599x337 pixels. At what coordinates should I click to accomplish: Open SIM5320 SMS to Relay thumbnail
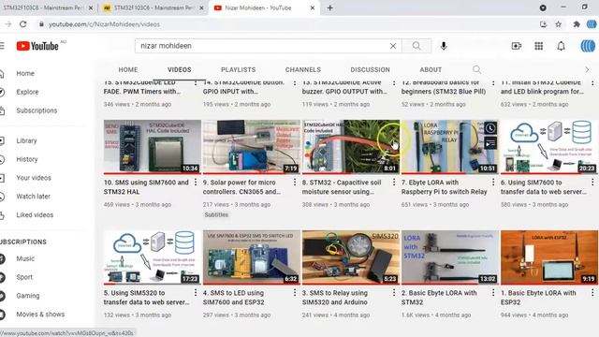tap(351, 257)
